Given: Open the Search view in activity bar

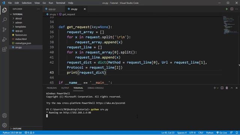Looking at the screenshot, I should point(4,20).
